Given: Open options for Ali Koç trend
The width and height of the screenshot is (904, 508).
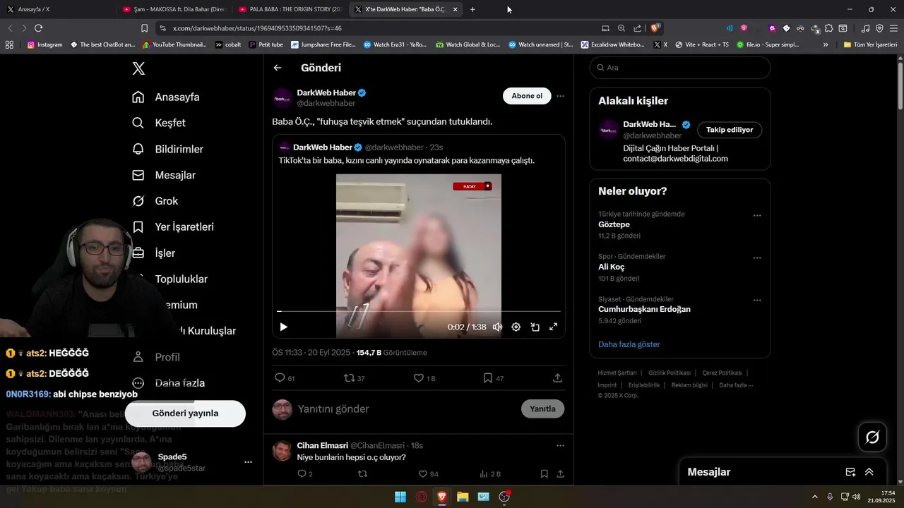Looking at the screenshot, I should point(757,258).
